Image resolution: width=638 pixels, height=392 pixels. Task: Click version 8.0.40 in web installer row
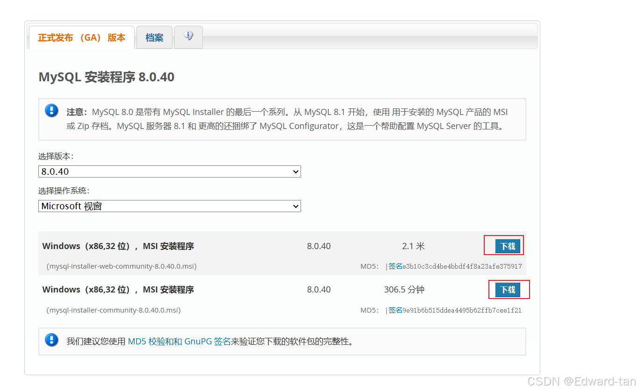(319, 246)
